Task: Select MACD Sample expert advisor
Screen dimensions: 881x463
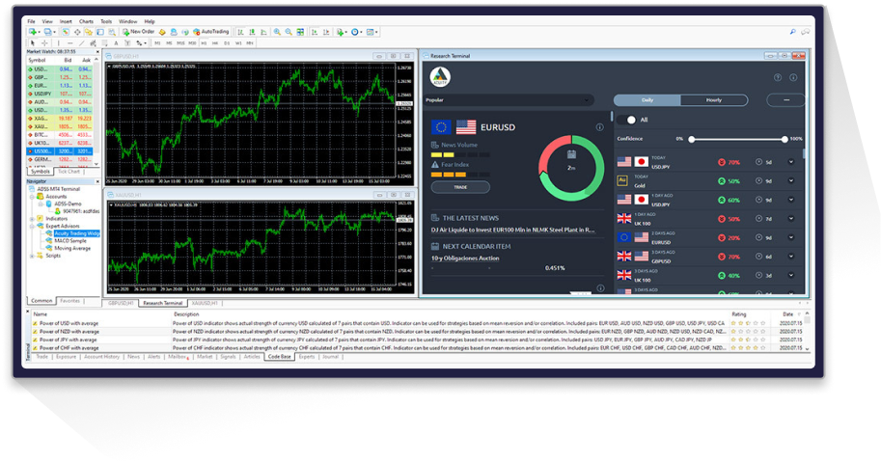Action: [70, 240]
